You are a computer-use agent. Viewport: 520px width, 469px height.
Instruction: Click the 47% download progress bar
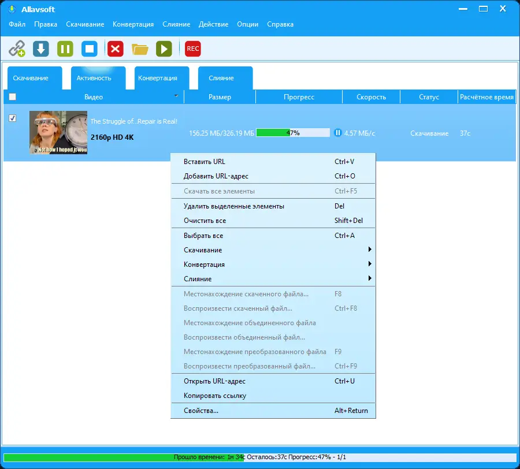[x=293, y=133]
